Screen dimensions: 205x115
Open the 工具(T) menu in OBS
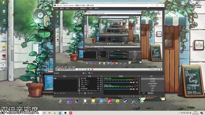tap(91, 8)
